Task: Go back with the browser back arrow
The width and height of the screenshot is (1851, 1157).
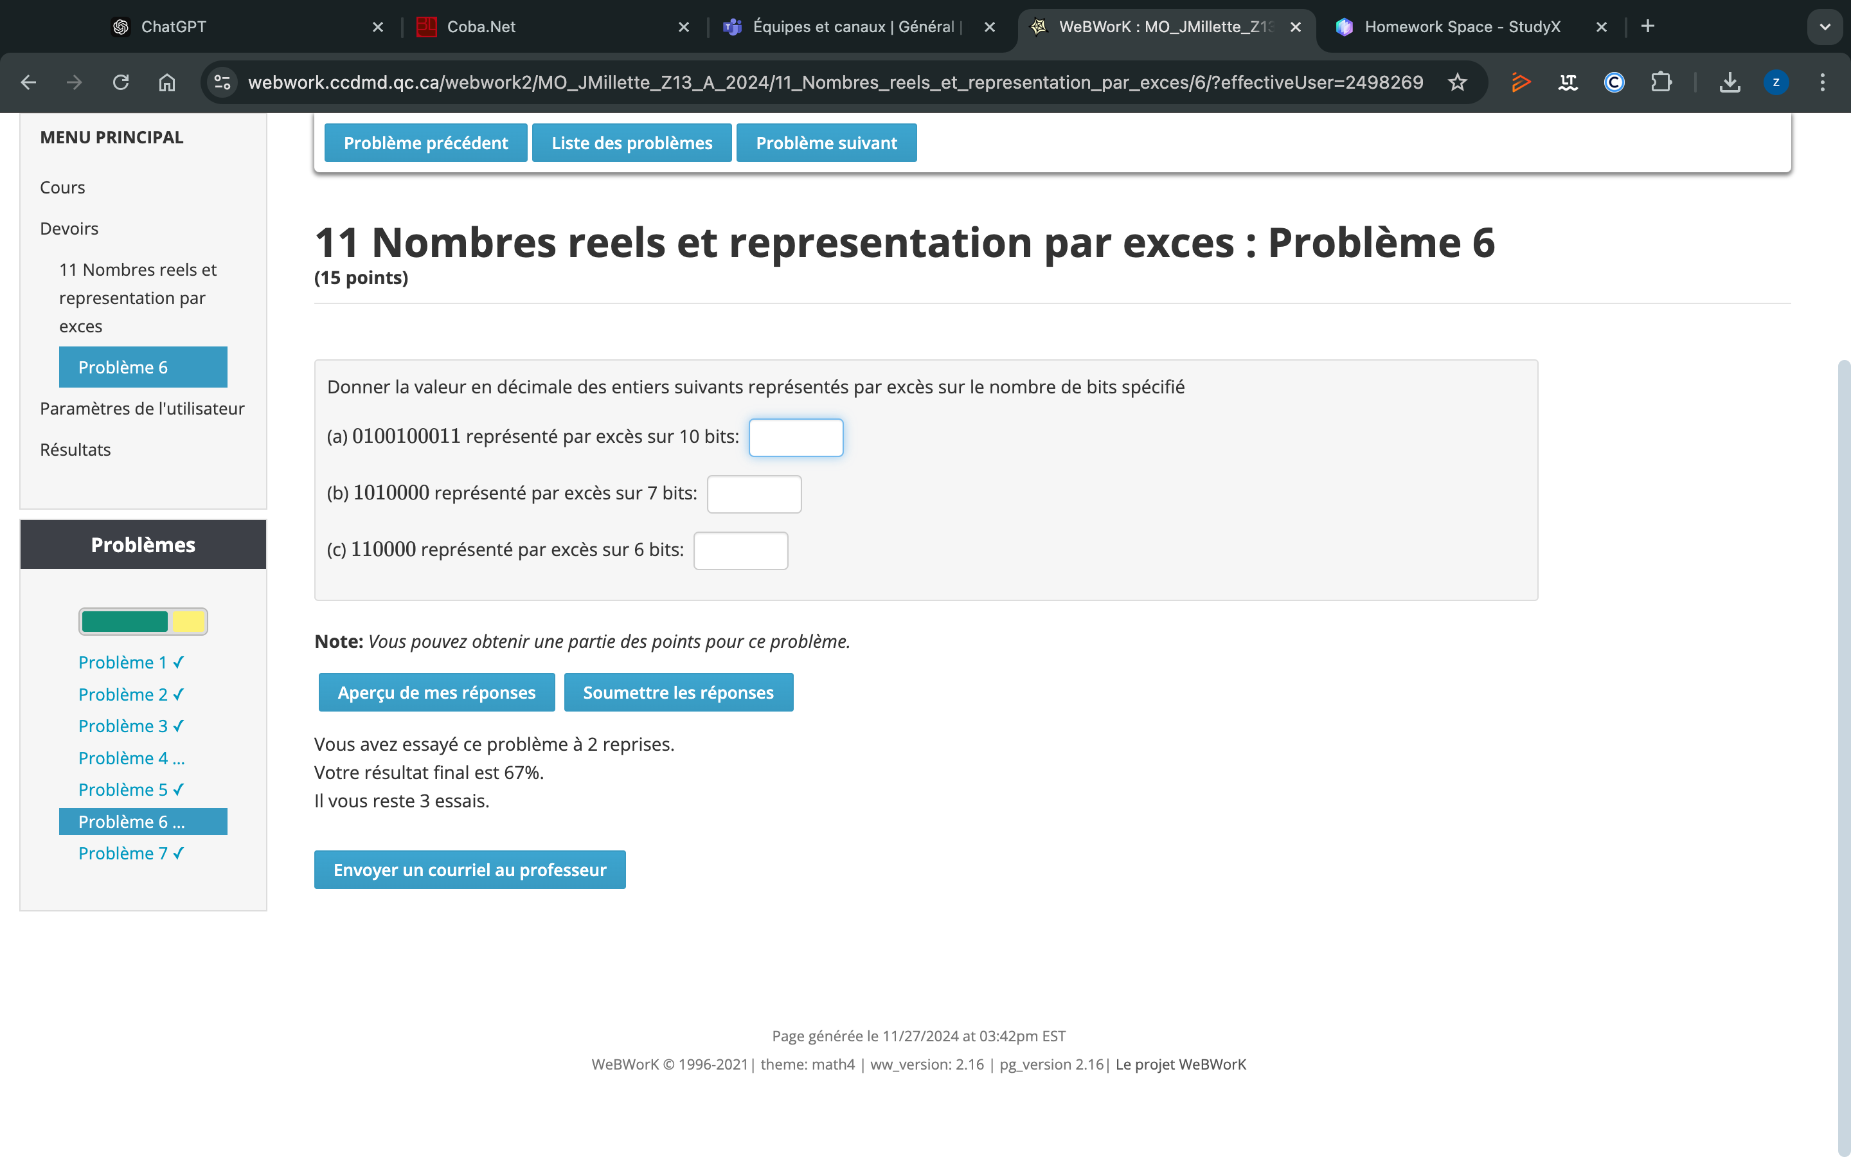Action: [x=28, y=82]
